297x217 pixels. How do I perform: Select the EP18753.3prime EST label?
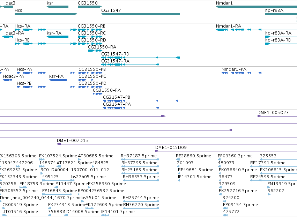37,184
